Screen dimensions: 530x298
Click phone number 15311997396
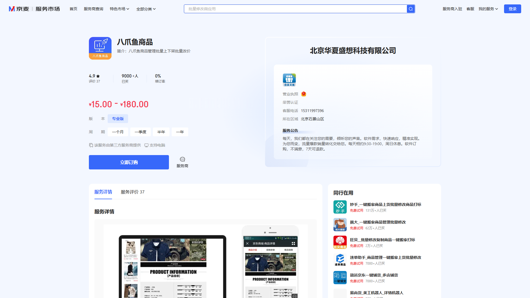coord(312,111)
